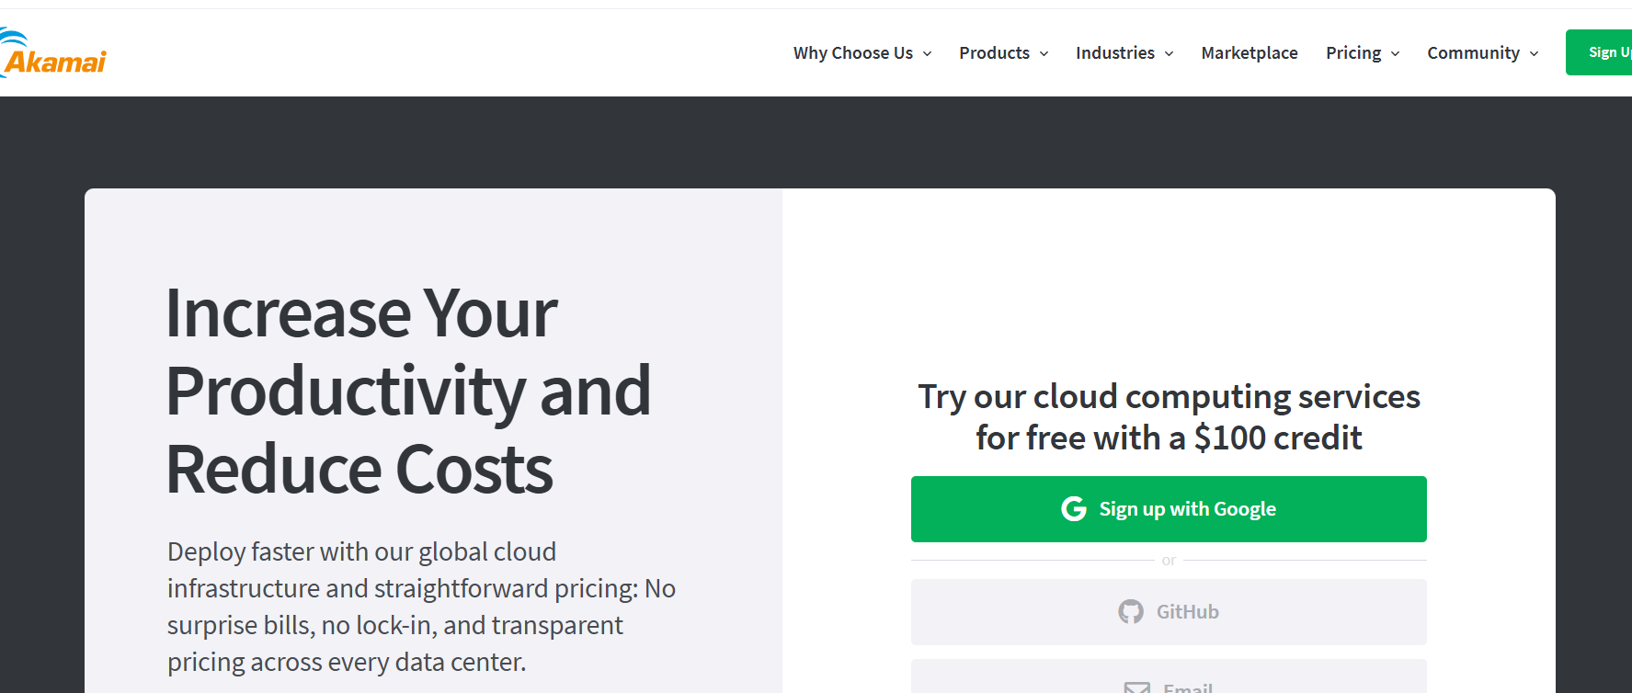
Task: Open the Industries dropdown chevron
Action: (x=1169, y=54)
